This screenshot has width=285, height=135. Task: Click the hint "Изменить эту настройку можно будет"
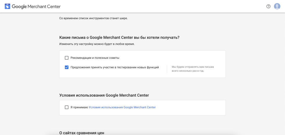click(97, 44)
